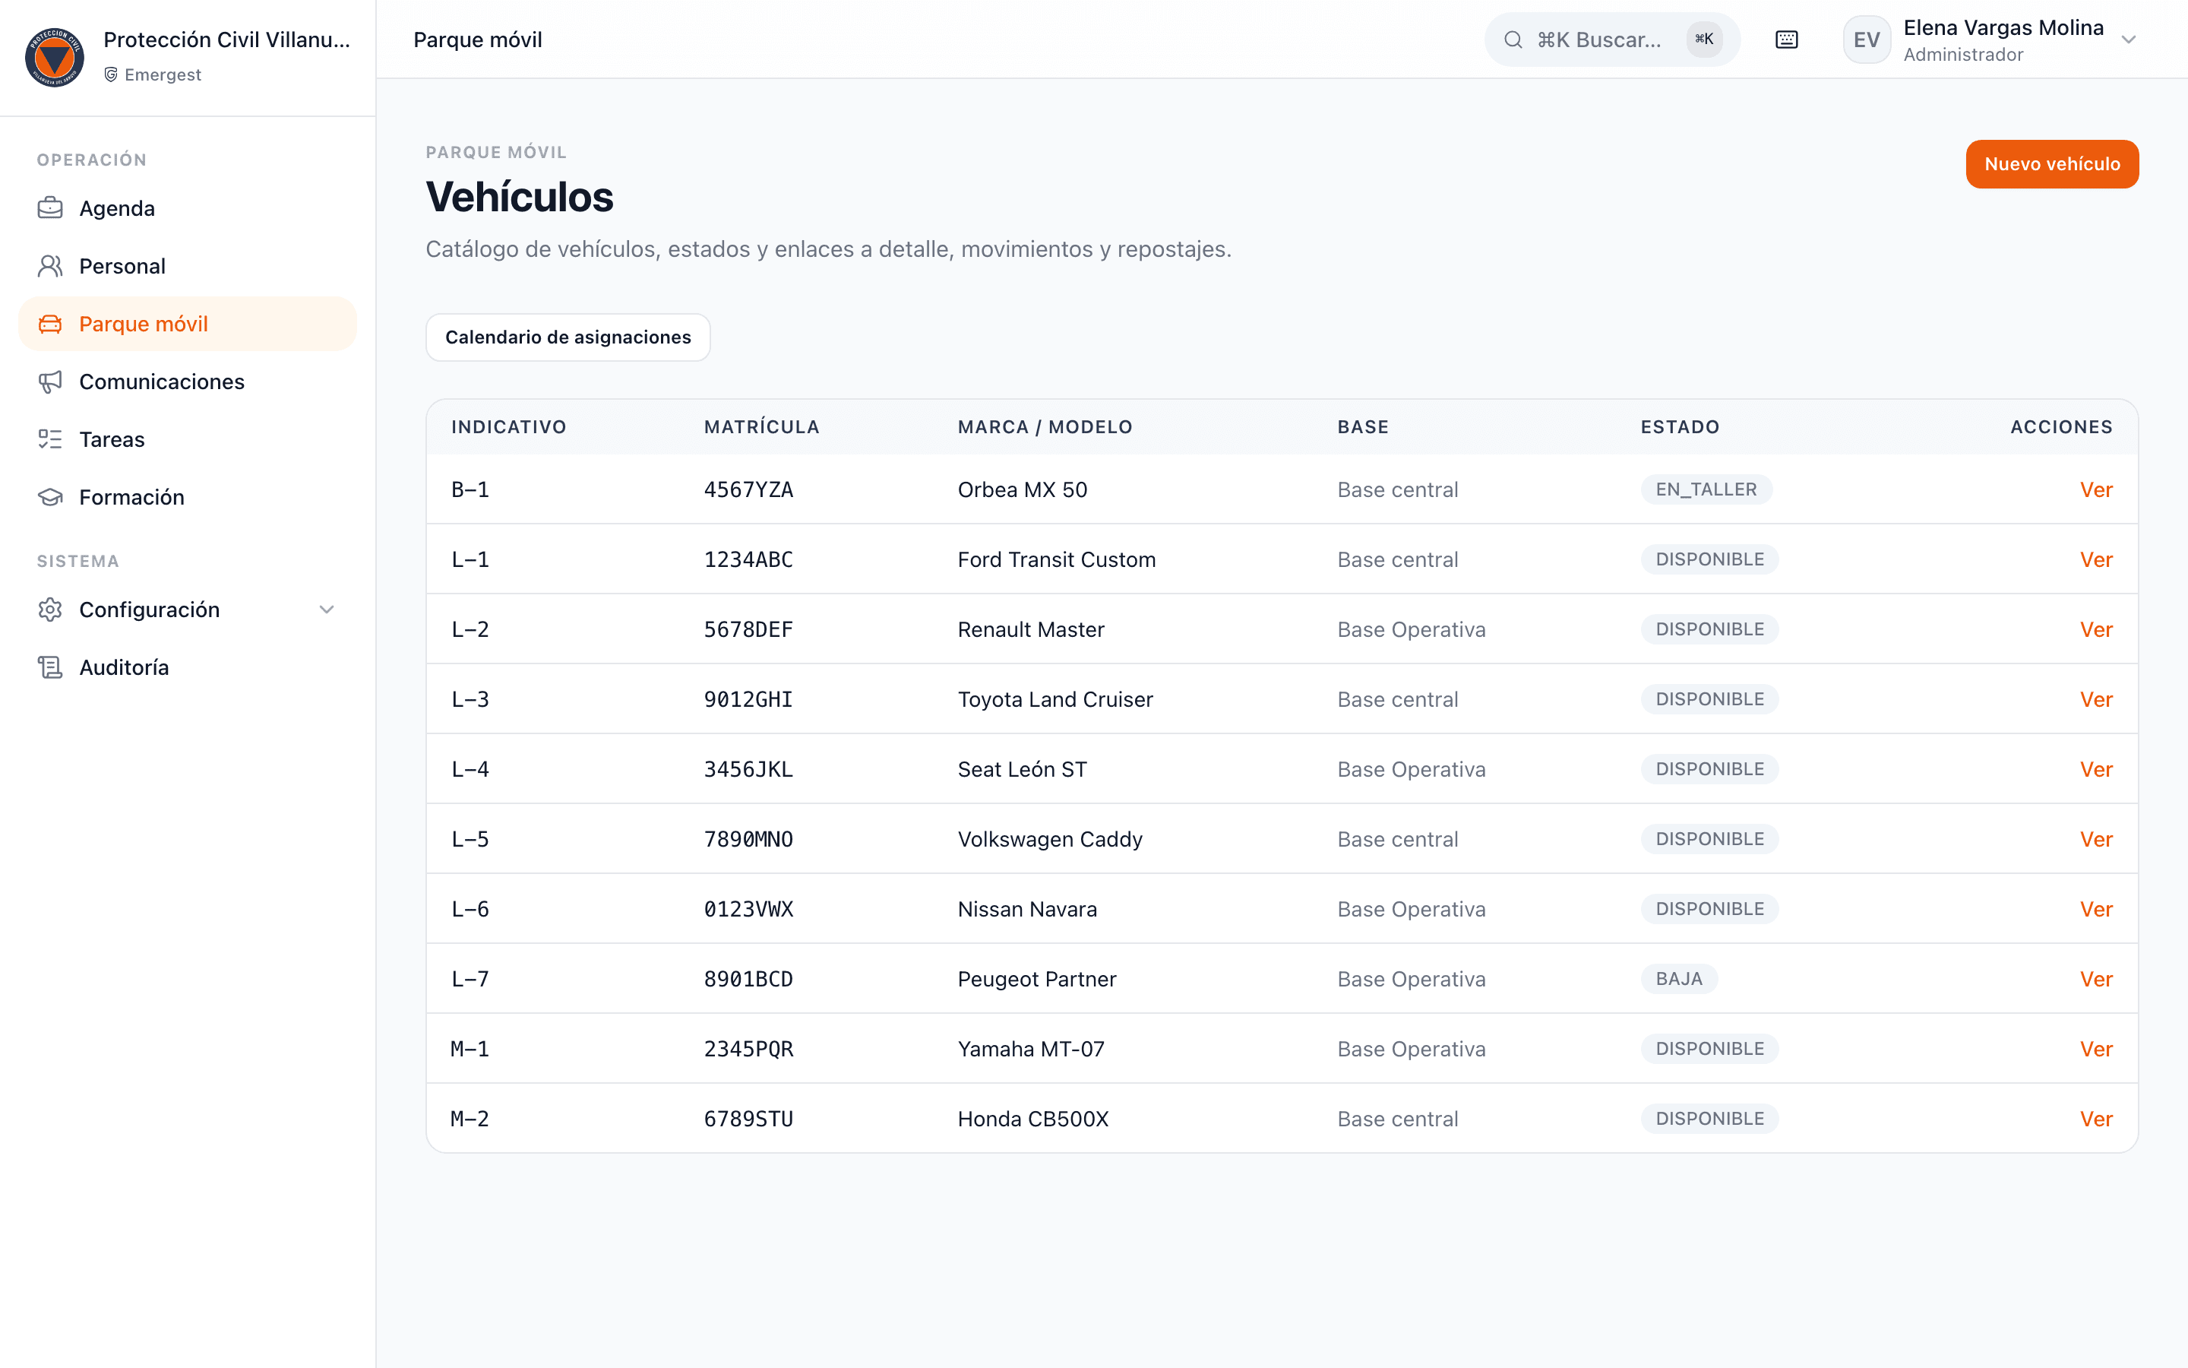Open keyboard shortcuts via keyboard icon
Screen dimensions: 2188x1368
tap(1787, 40)
